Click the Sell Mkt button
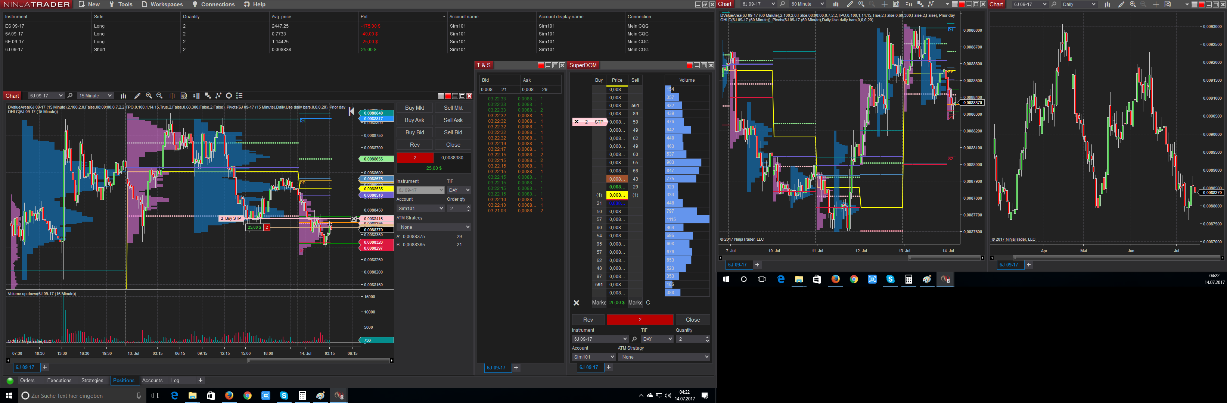Screen dimensions: 1227x403 pyautogui.click(x=453, y=108)
